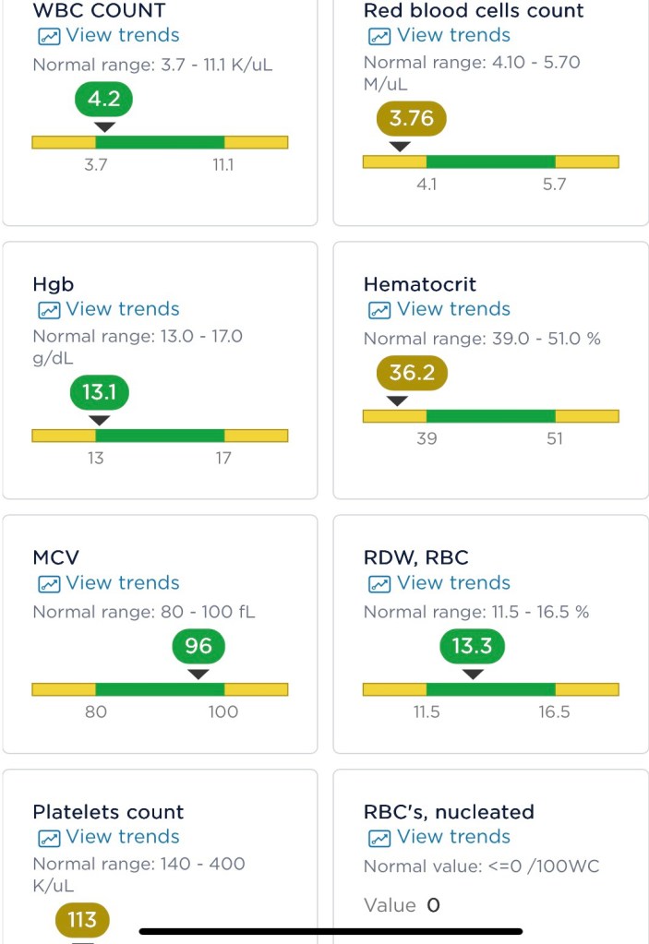The image size is (649, 944).
Task: Open the Platelets count trend chart icon
Action: 49,838
